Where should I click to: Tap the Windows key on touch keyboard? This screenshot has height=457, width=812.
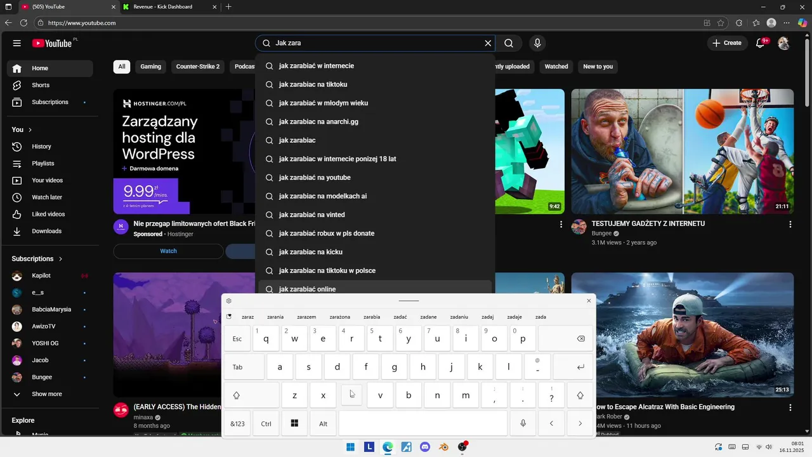[294, 423]
